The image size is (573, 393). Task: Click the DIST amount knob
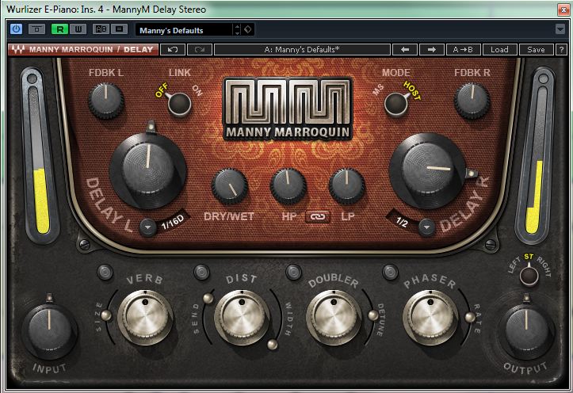(242, 317)
